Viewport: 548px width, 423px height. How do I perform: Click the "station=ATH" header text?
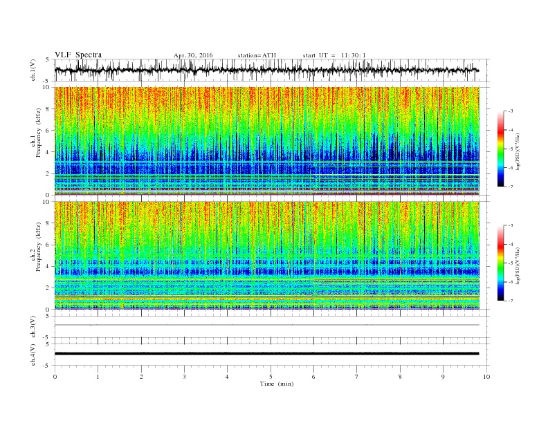pyautogui.click(x=257, y=55)
